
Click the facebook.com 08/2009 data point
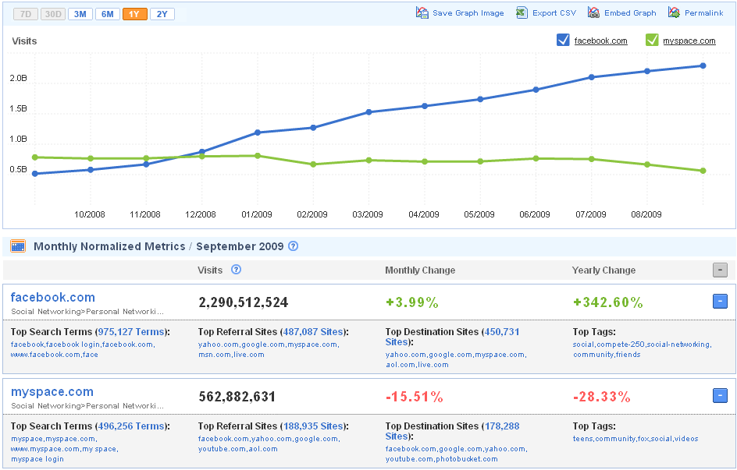pyautogui.click(x=647, y=71)
